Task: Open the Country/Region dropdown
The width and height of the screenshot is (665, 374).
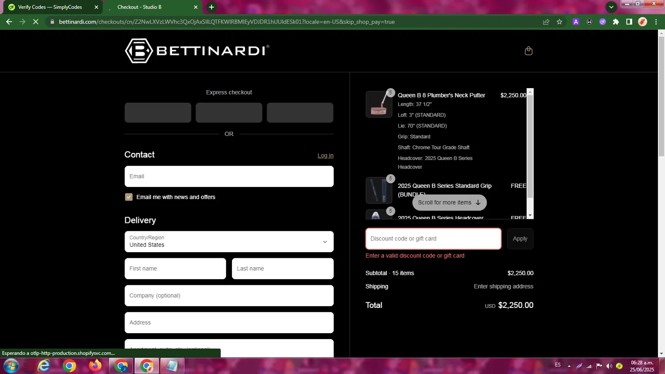Action: [229, 242]
